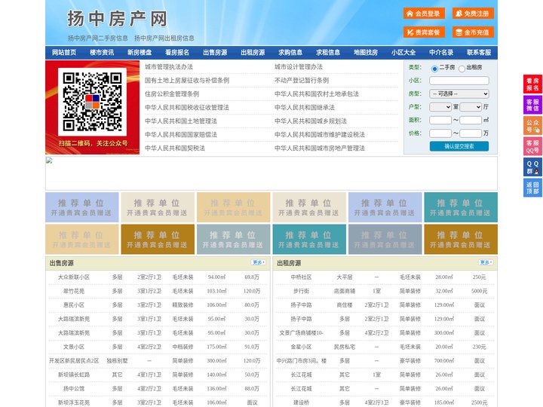
Task: Click the minimum 面积 input field
Action: (x=440, y=120)
